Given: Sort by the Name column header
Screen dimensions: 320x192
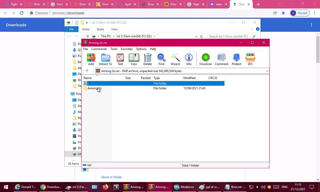Looking at the screenshot, I should click(x=97, y=78).
